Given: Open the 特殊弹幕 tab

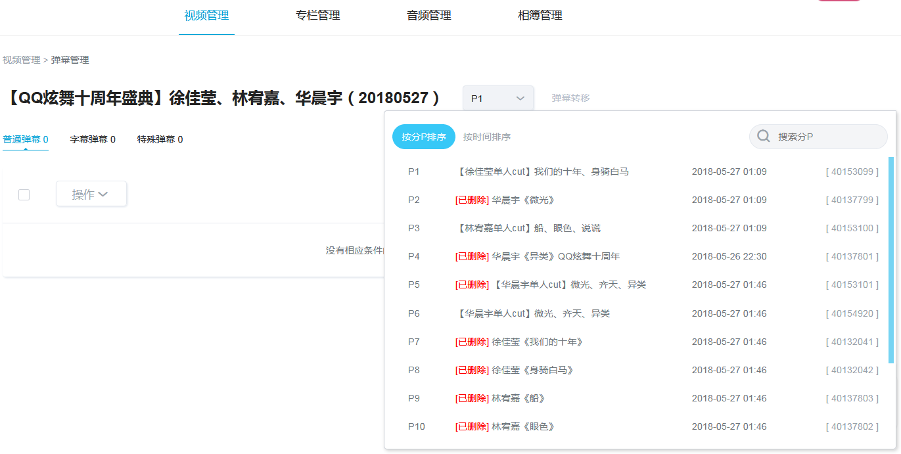Looking at the screenshot, I should 160,139.
